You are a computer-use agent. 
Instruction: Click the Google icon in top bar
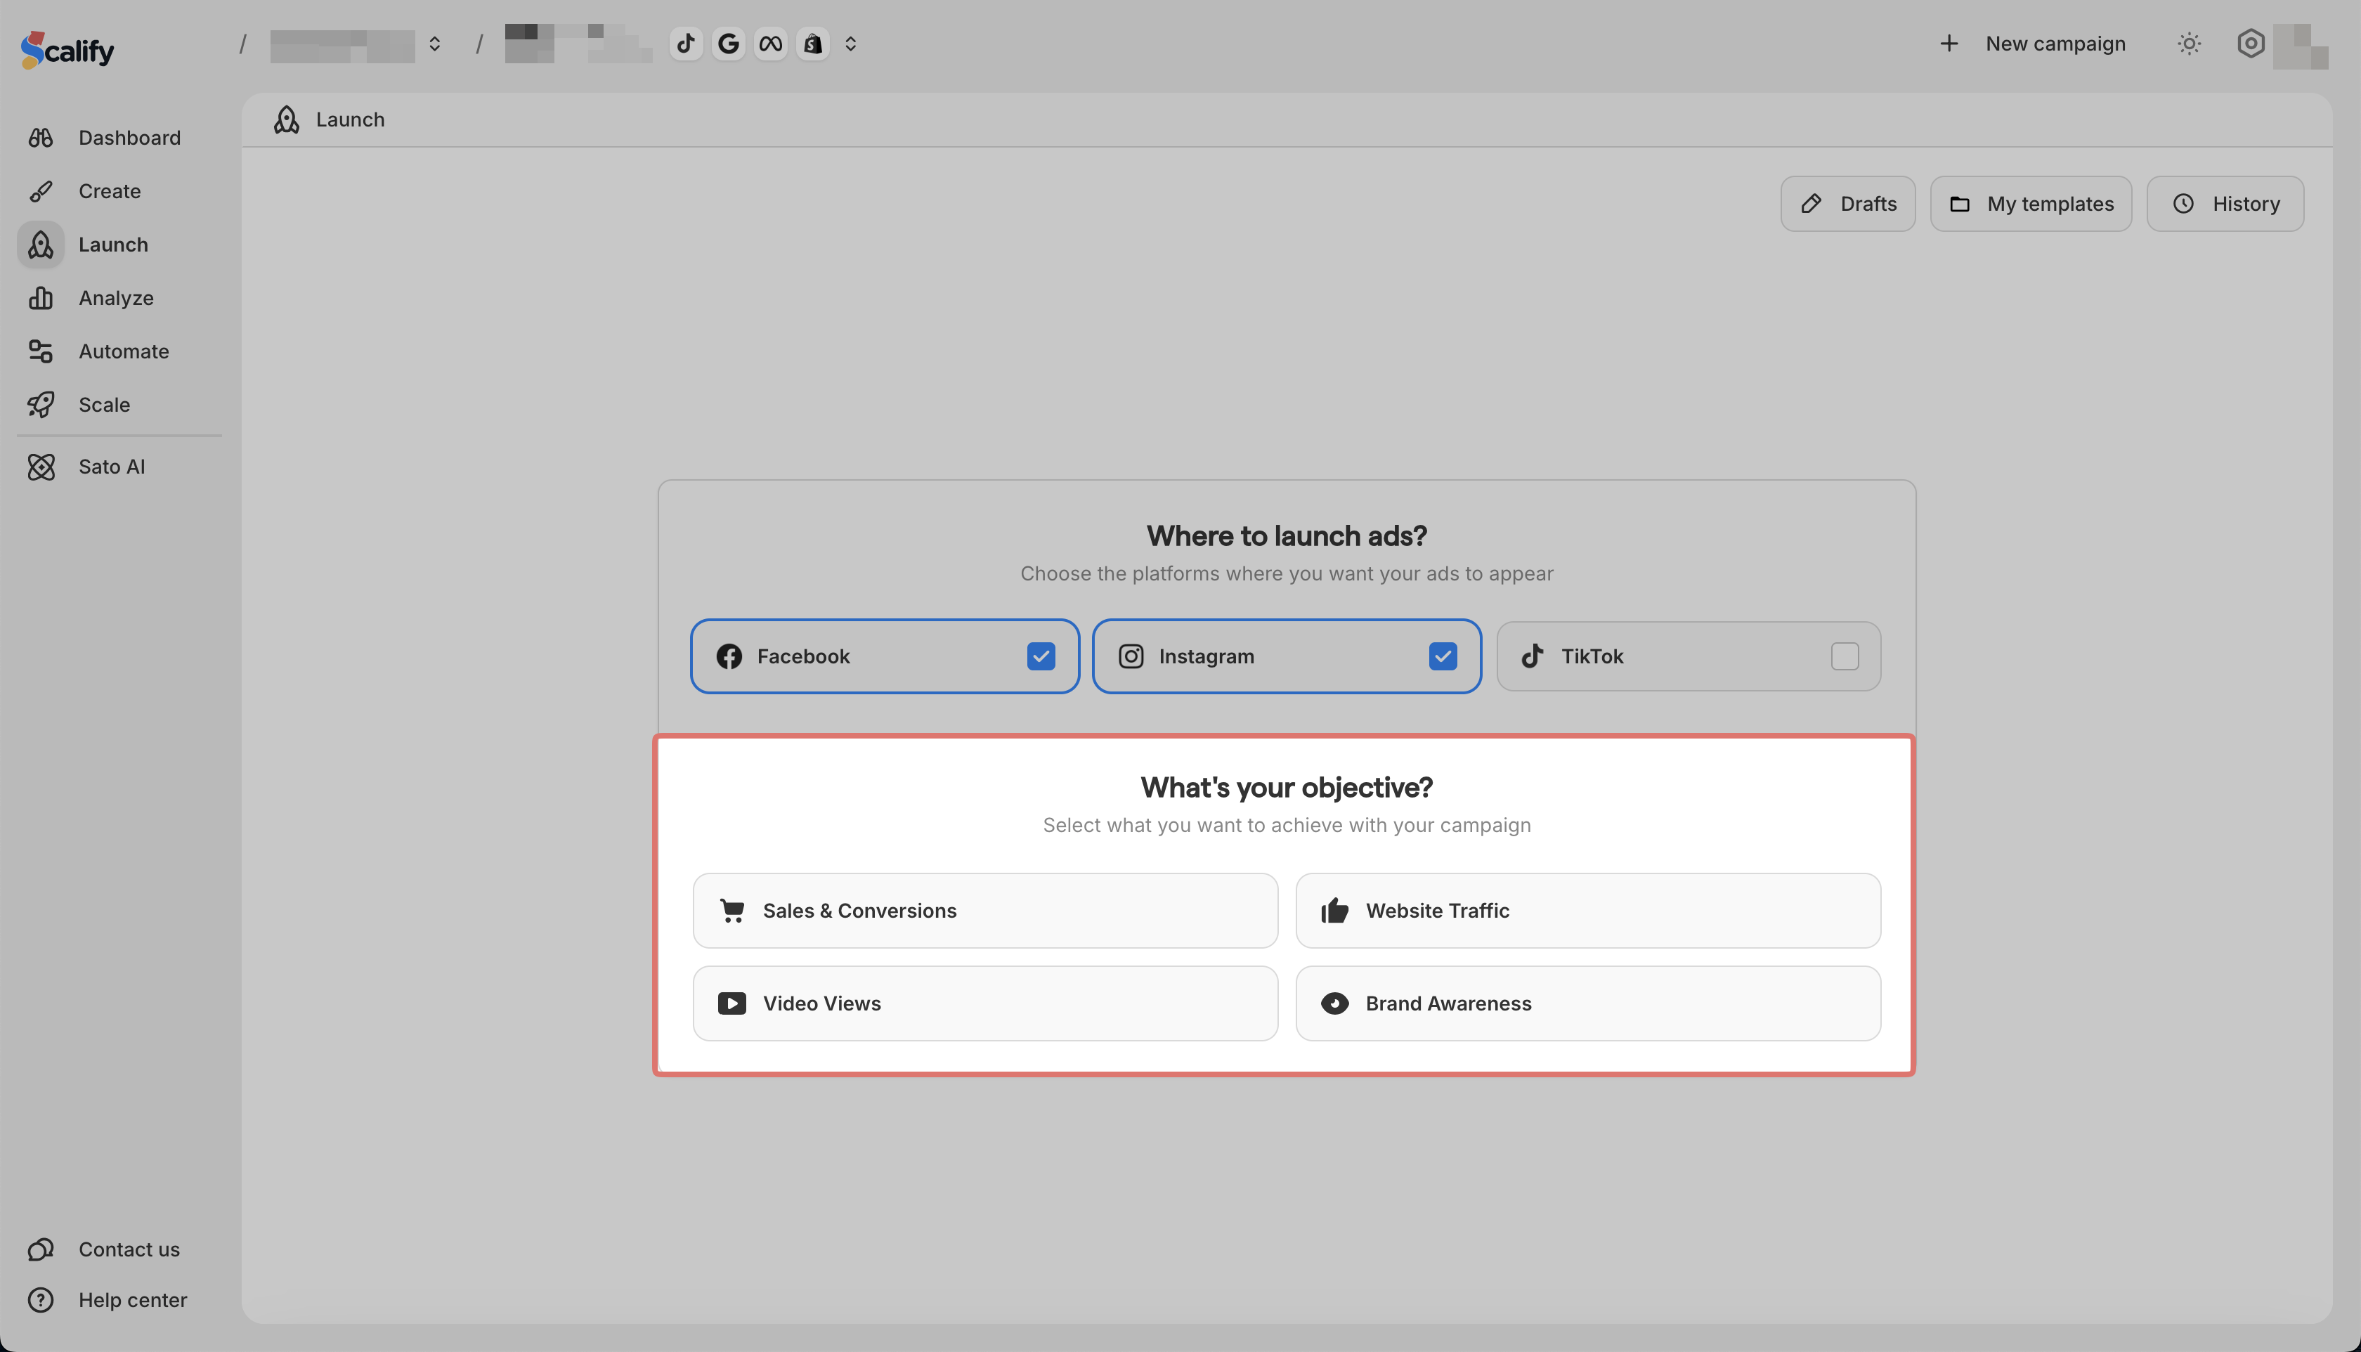click(728, 44)
